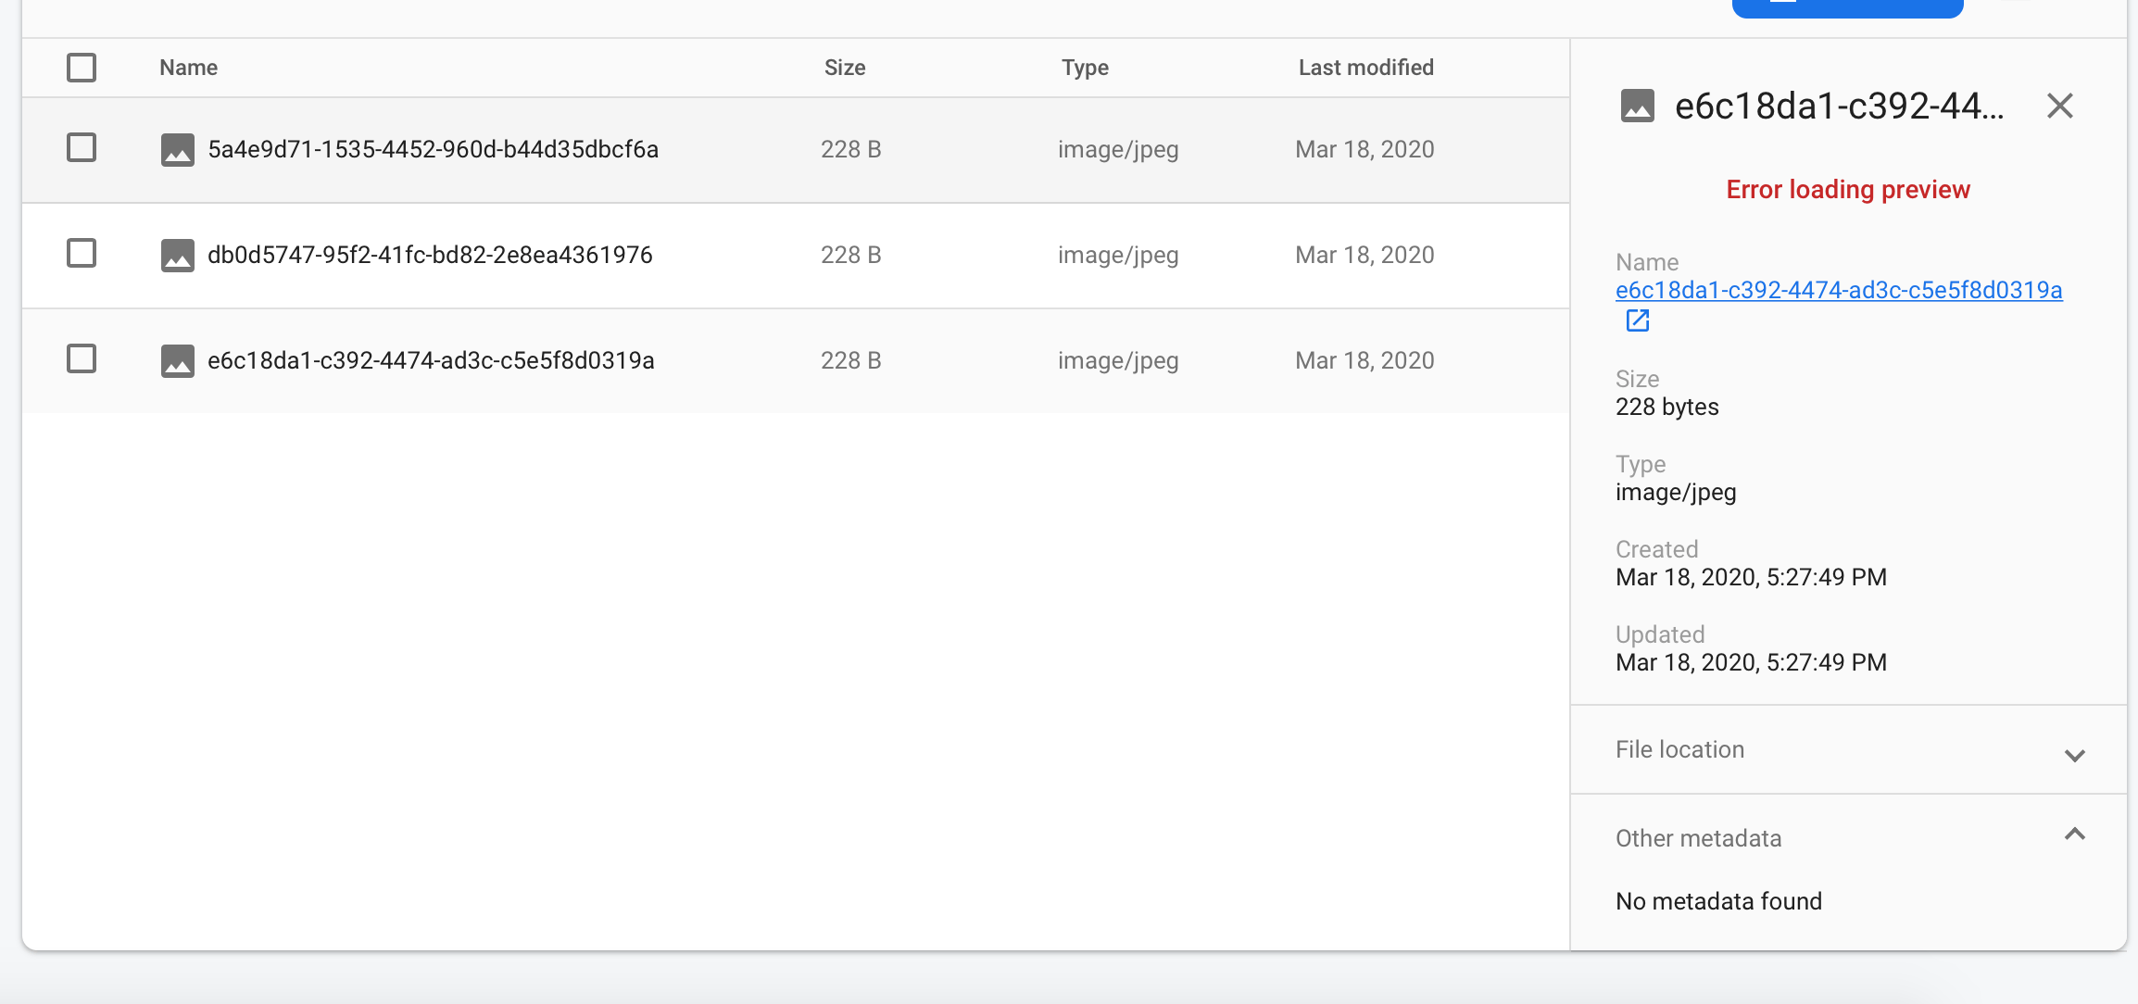2138x1004 pixels.
Task: Open file e6c18da1 in a new tab
Action: 1638,320
